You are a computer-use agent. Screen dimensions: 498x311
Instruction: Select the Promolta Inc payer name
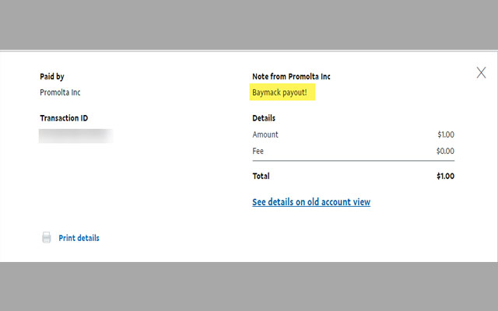tap(60, 93)
